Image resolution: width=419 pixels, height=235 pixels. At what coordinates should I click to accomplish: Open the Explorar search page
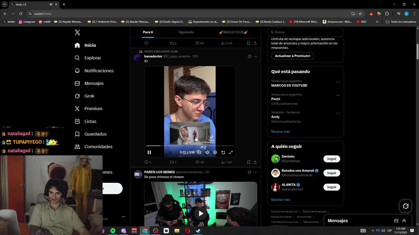88,58
